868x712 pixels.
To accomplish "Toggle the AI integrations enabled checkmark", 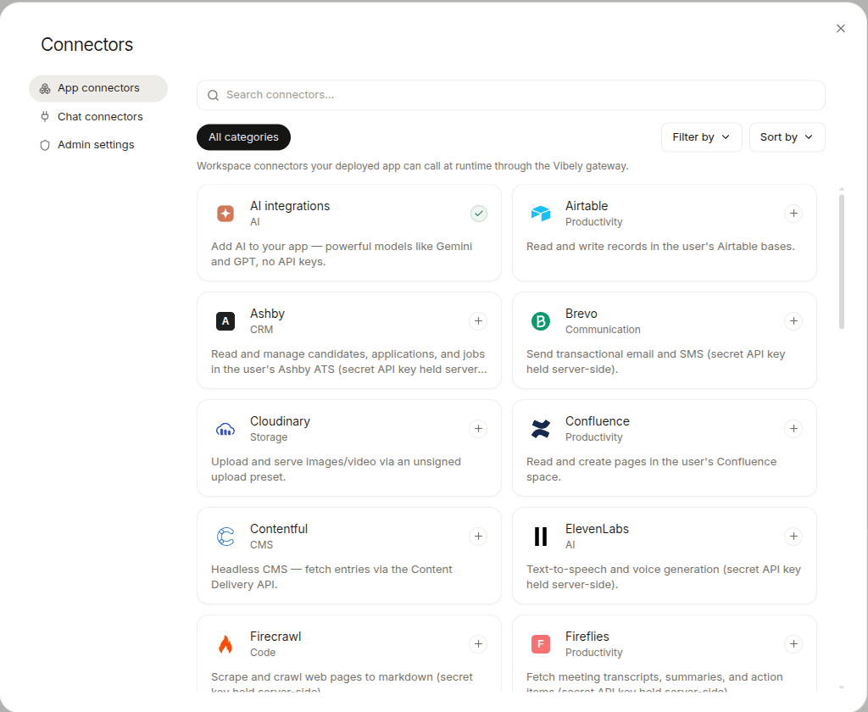I will [479, 214].
